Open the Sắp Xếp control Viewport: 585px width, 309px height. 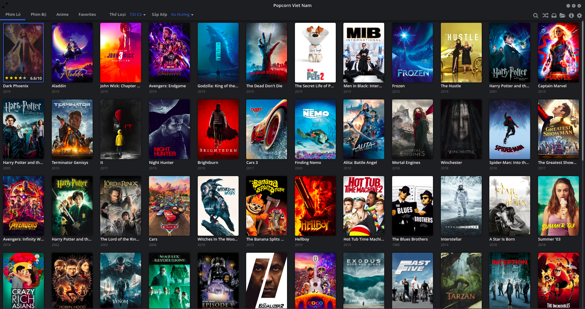click(159, 14)
